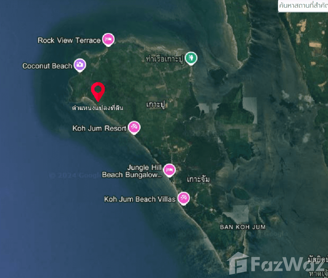The image size is (328, 278).
Task: Select the Koh Jum Beach Villas marker
Action: point(184,198)
